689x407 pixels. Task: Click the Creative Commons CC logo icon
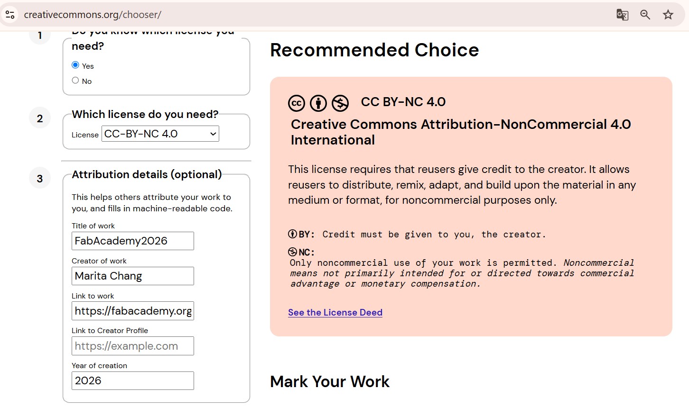[x=297, y=103]
